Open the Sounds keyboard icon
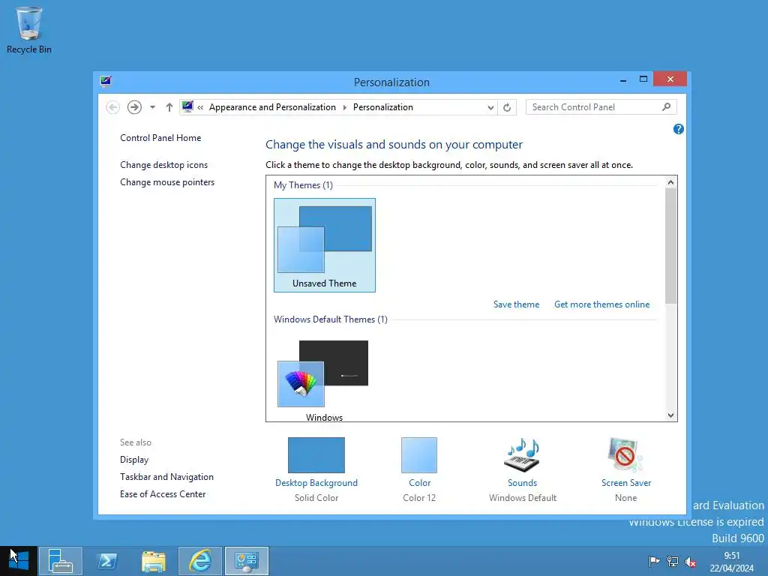 (522, 455)
